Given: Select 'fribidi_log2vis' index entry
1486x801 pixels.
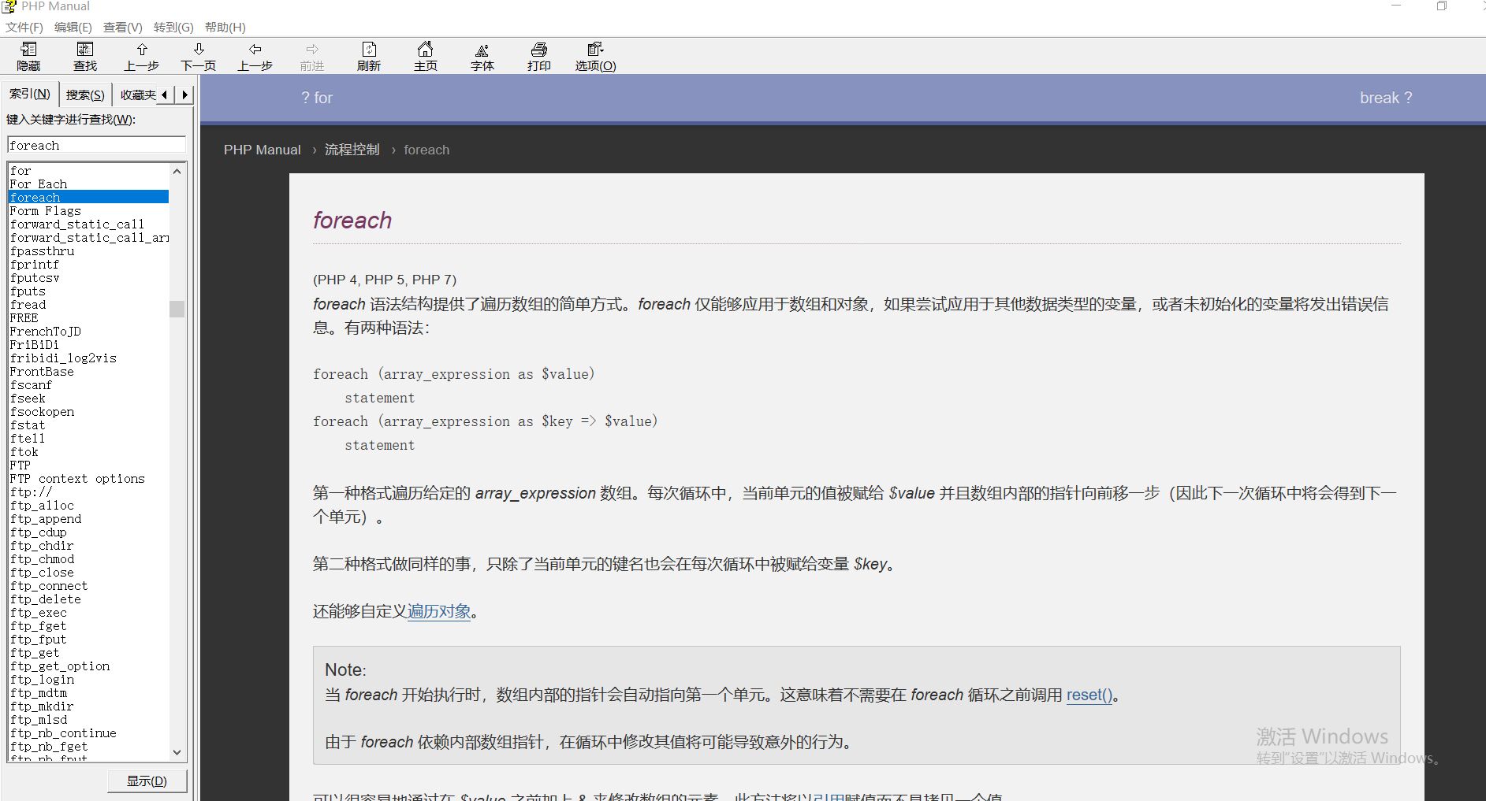Looking at the screenshot, I should [63, 358].
